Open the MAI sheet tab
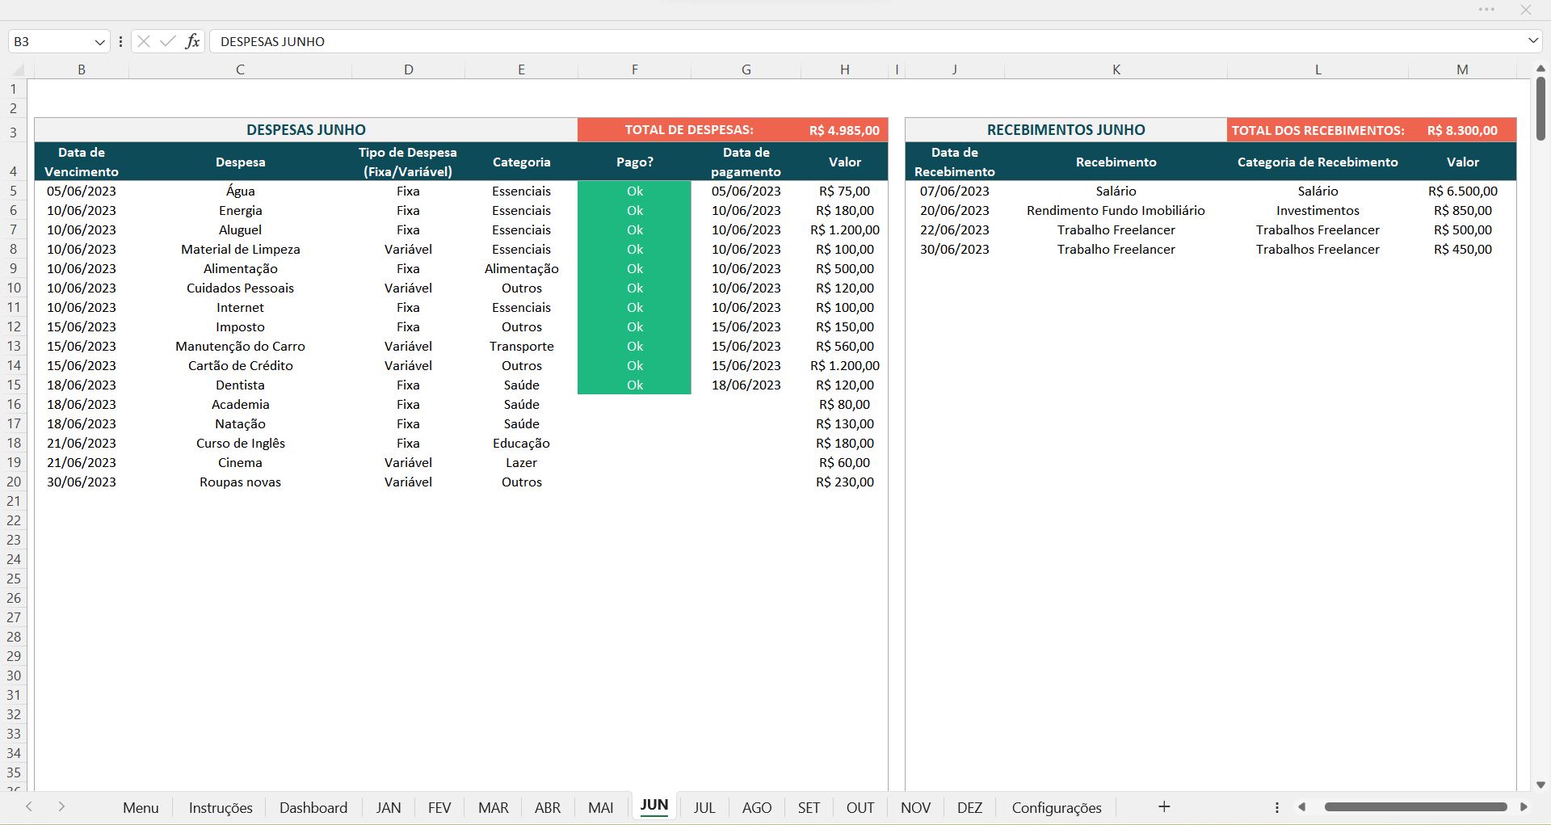 pyautogui.click(x=601, y=807)
